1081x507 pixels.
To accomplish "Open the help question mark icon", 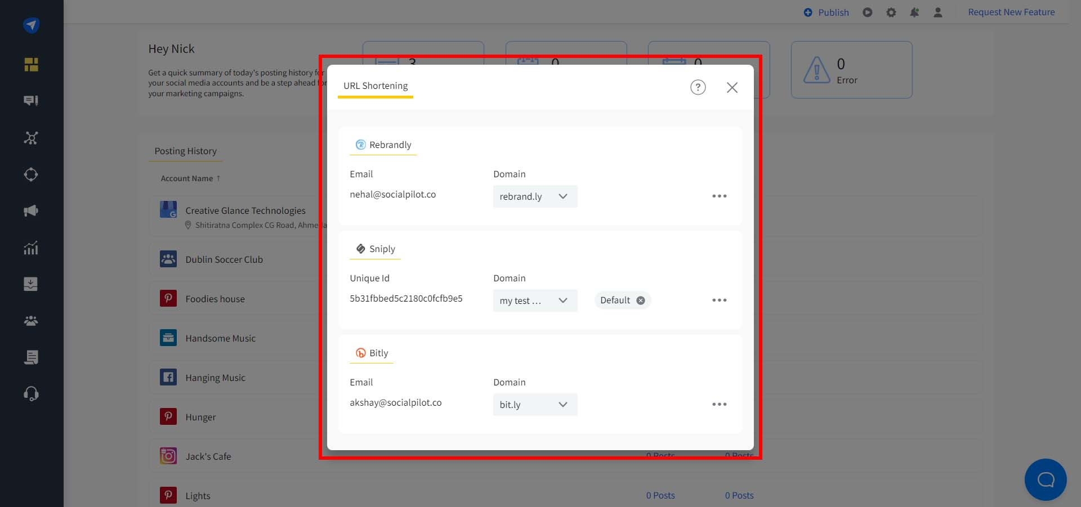I will point(698,87).
